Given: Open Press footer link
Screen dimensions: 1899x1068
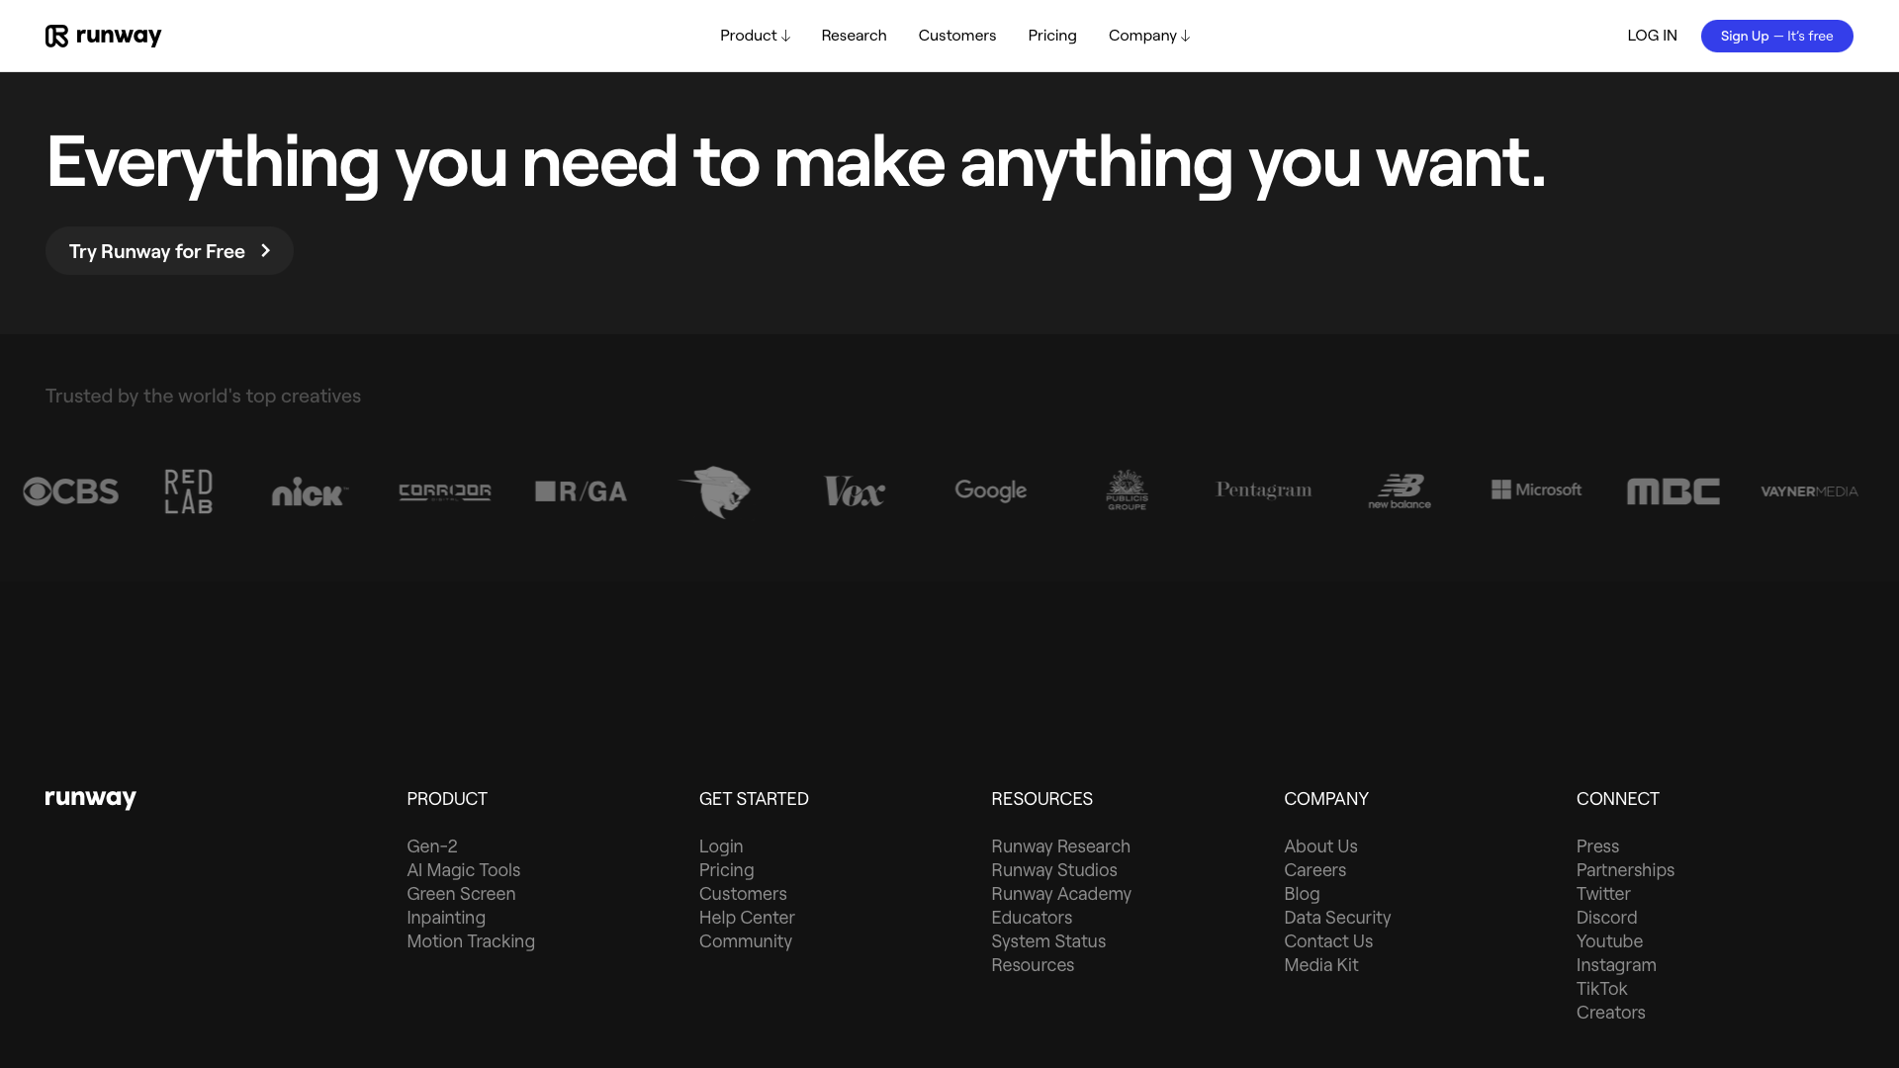Looking at the screenshot, I should (1597, 846).
